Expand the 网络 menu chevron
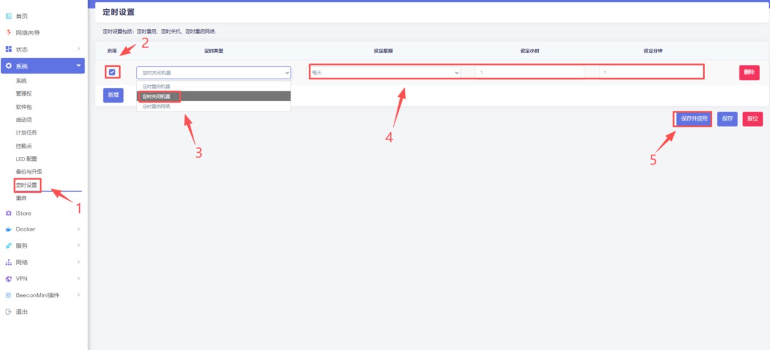 click(79, 262)
